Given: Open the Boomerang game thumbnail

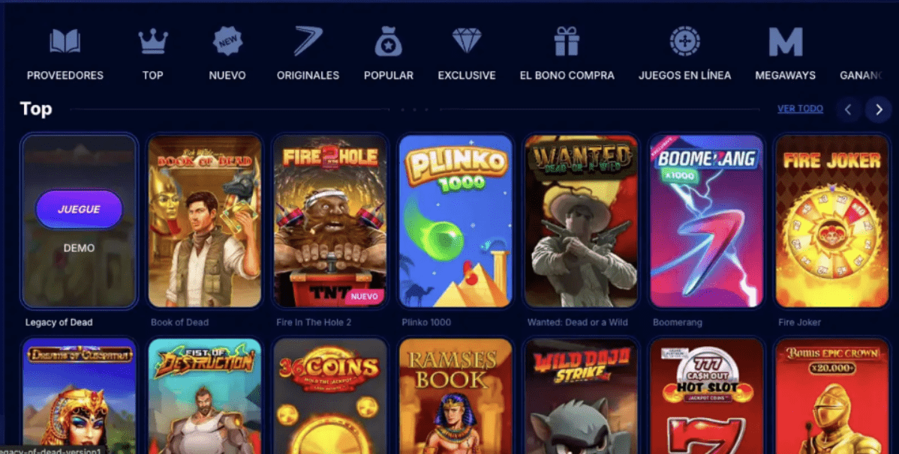Looking at the screenshot, I should click(x=706, y=221).
